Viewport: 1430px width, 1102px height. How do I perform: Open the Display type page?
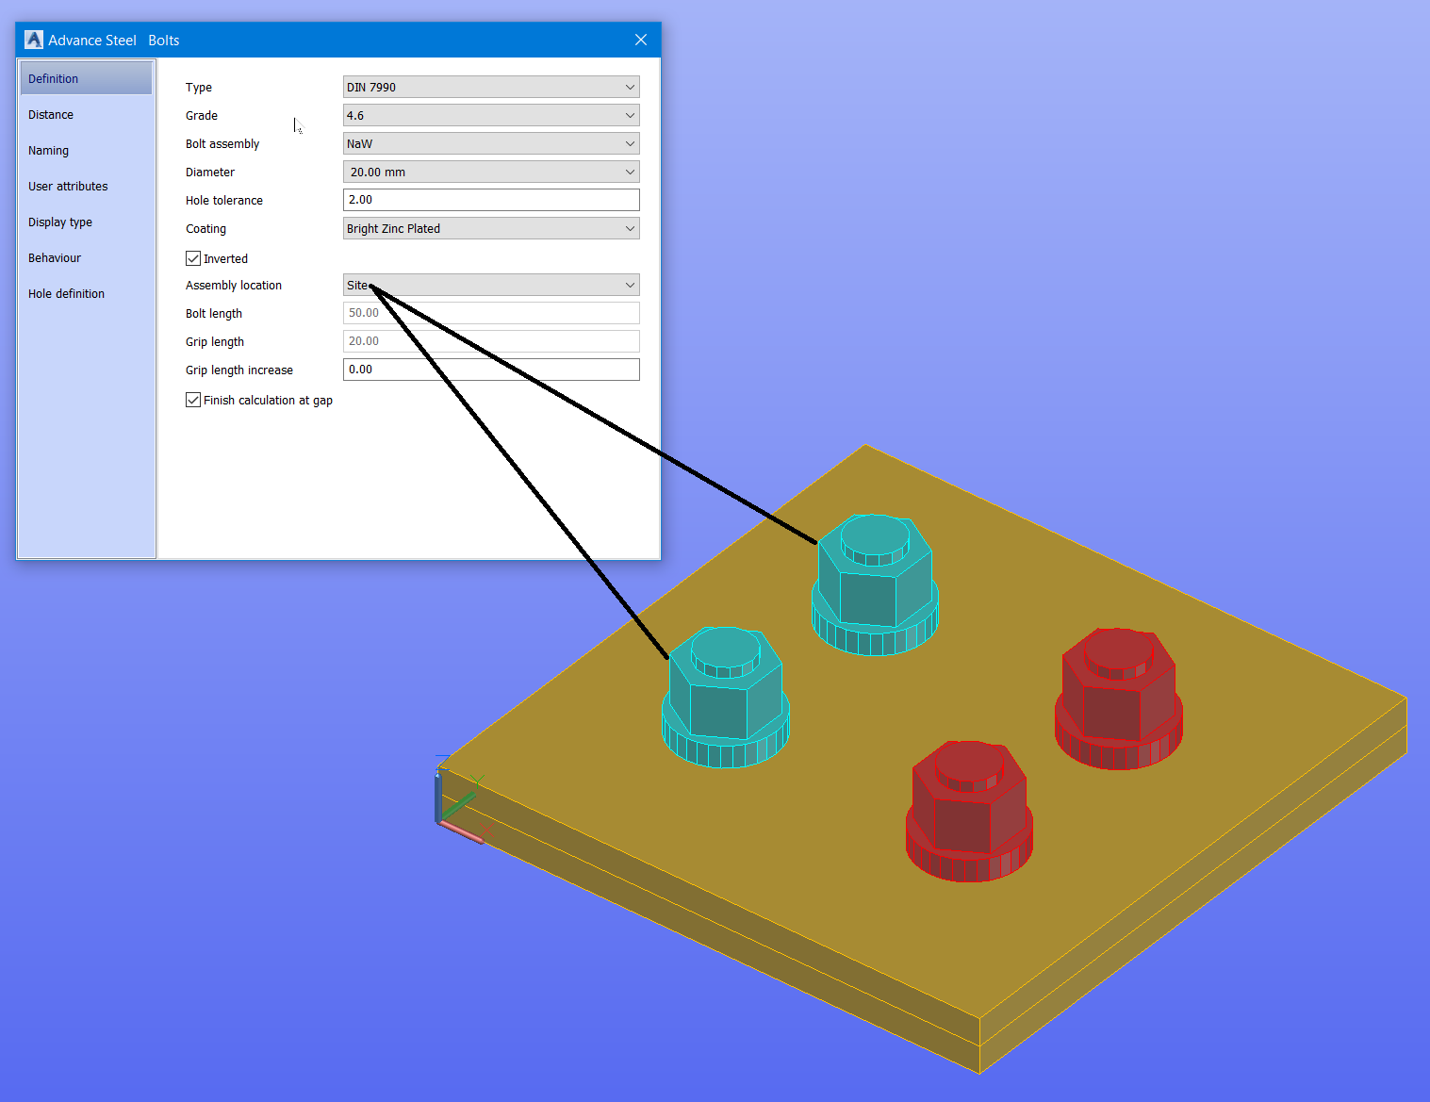[59, 222]
